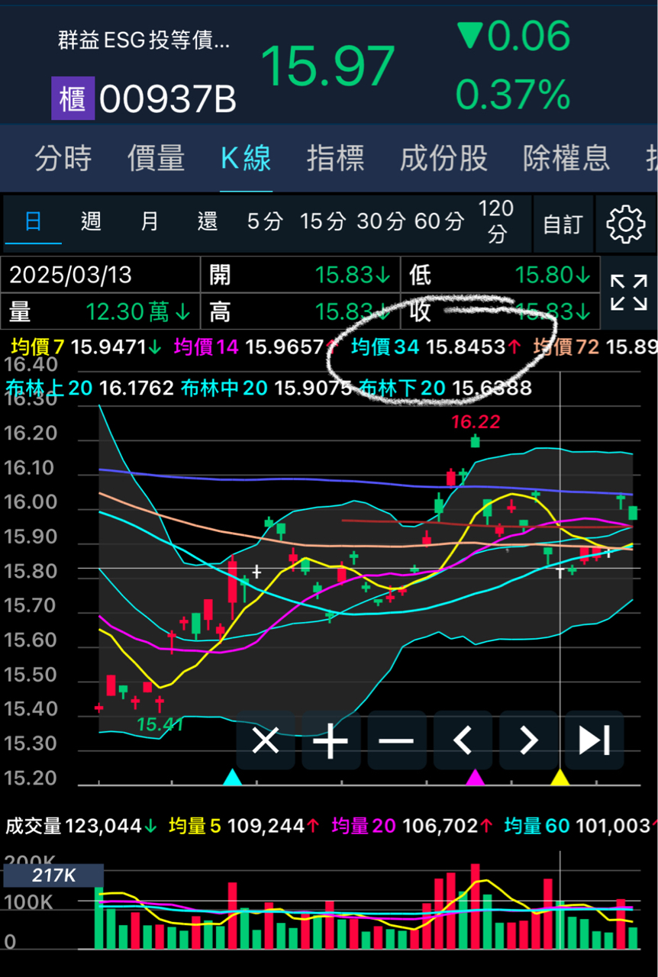Zoom out using the minus icon
This screenshot has height=977, width=658.
(x=396, y=740)
